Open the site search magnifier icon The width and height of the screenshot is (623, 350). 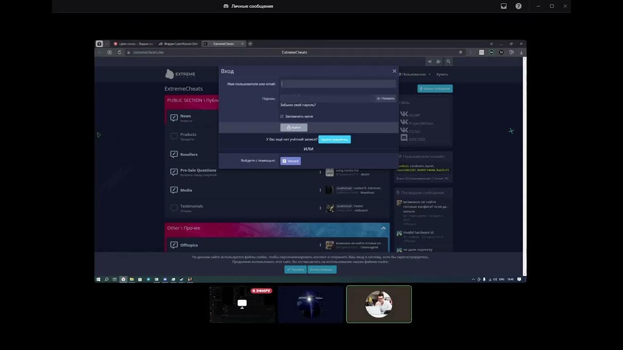(x=448, y=61)
